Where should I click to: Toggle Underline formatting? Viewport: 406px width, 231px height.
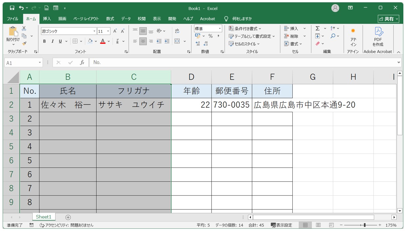(60, 41)
